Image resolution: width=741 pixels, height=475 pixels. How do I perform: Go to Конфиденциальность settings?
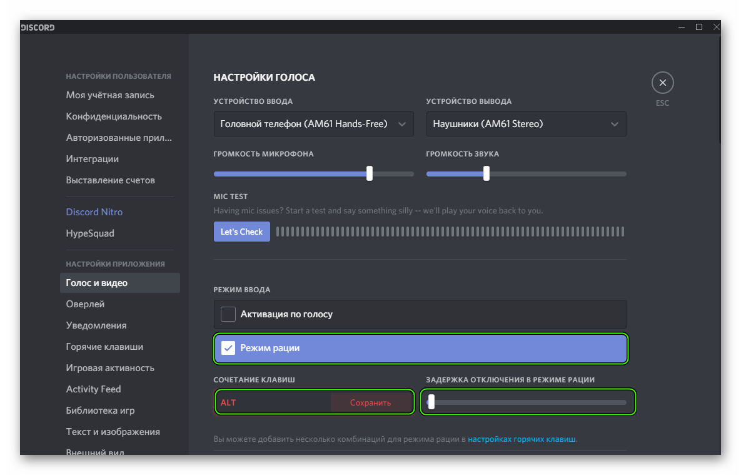click(x=114, y=116)
